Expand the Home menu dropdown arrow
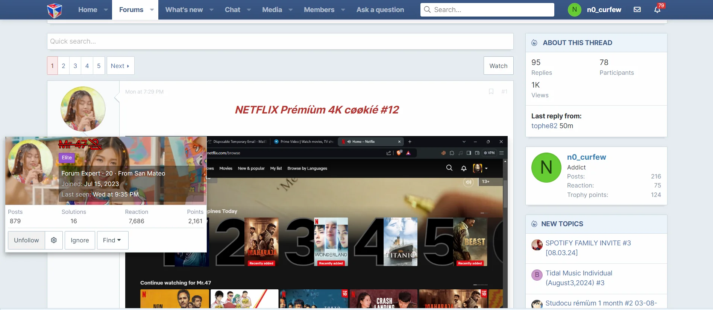 (106, 10)
